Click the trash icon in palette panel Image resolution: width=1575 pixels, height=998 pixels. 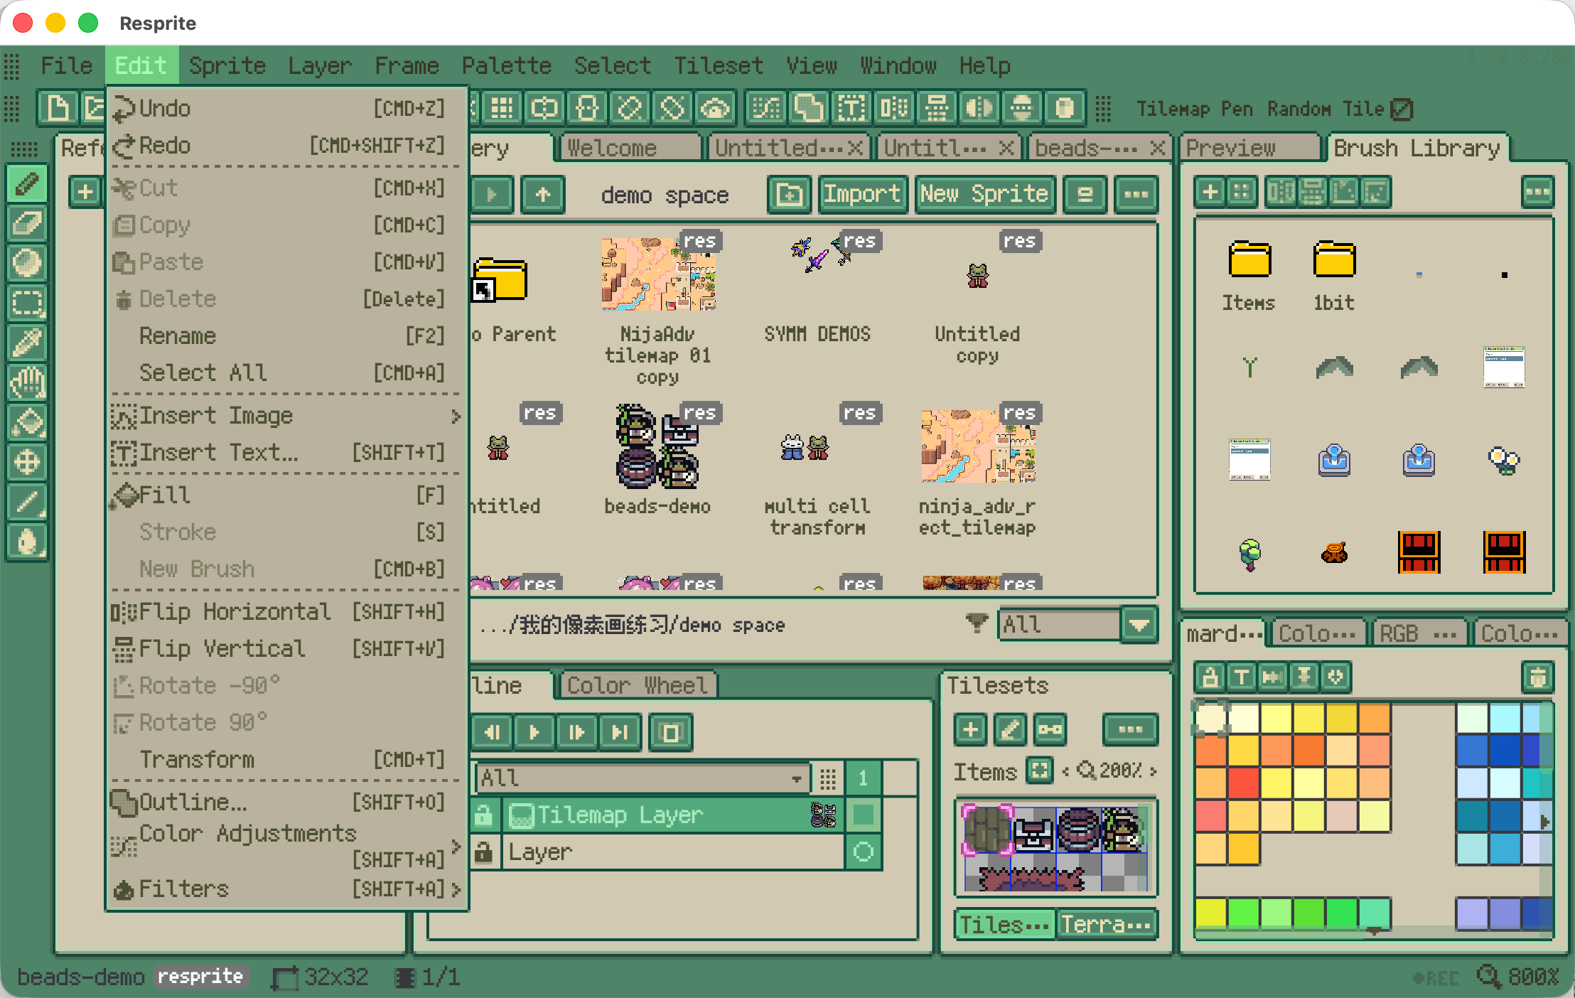coord(1537,677)
